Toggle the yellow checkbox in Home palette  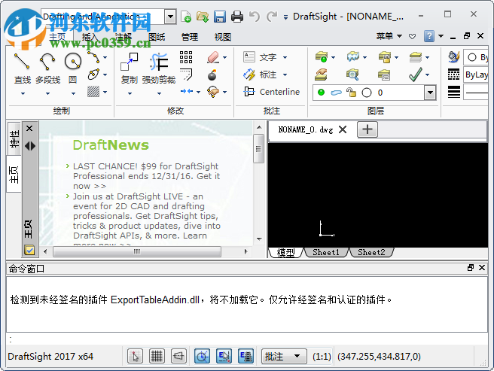[29, 251]
